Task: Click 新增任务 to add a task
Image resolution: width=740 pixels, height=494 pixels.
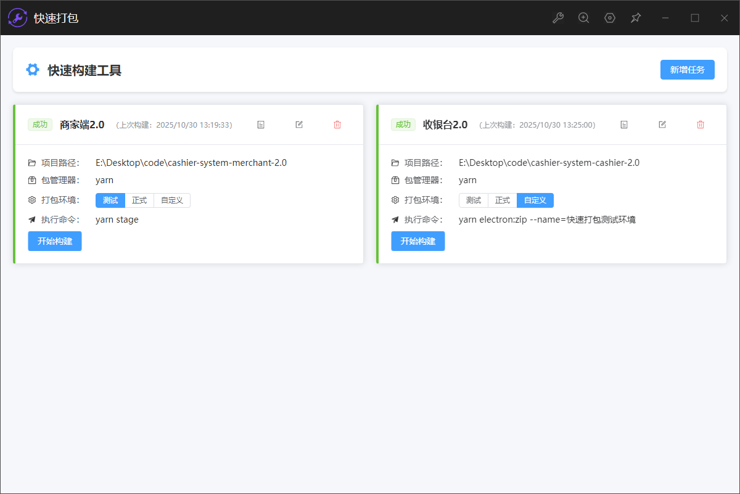Action: (x=687, y=70)
